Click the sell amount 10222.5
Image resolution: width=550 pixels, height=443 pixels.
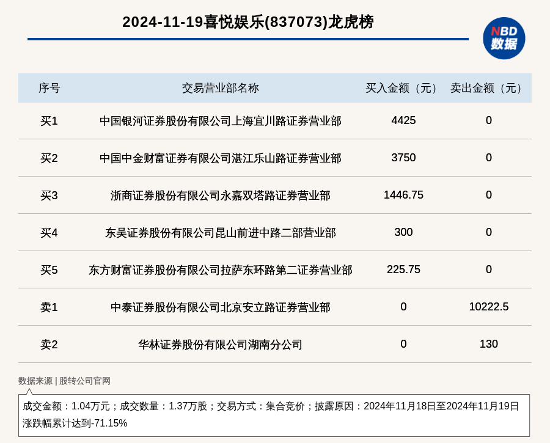click(489, 307)
